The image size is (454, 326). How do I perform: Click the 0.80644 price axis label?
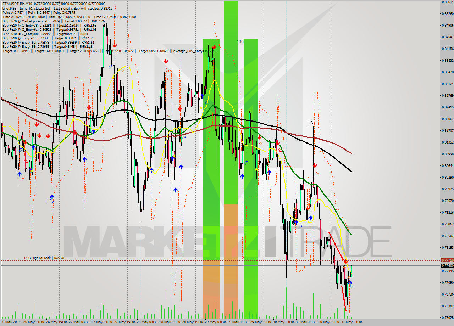tap(448, 166)
